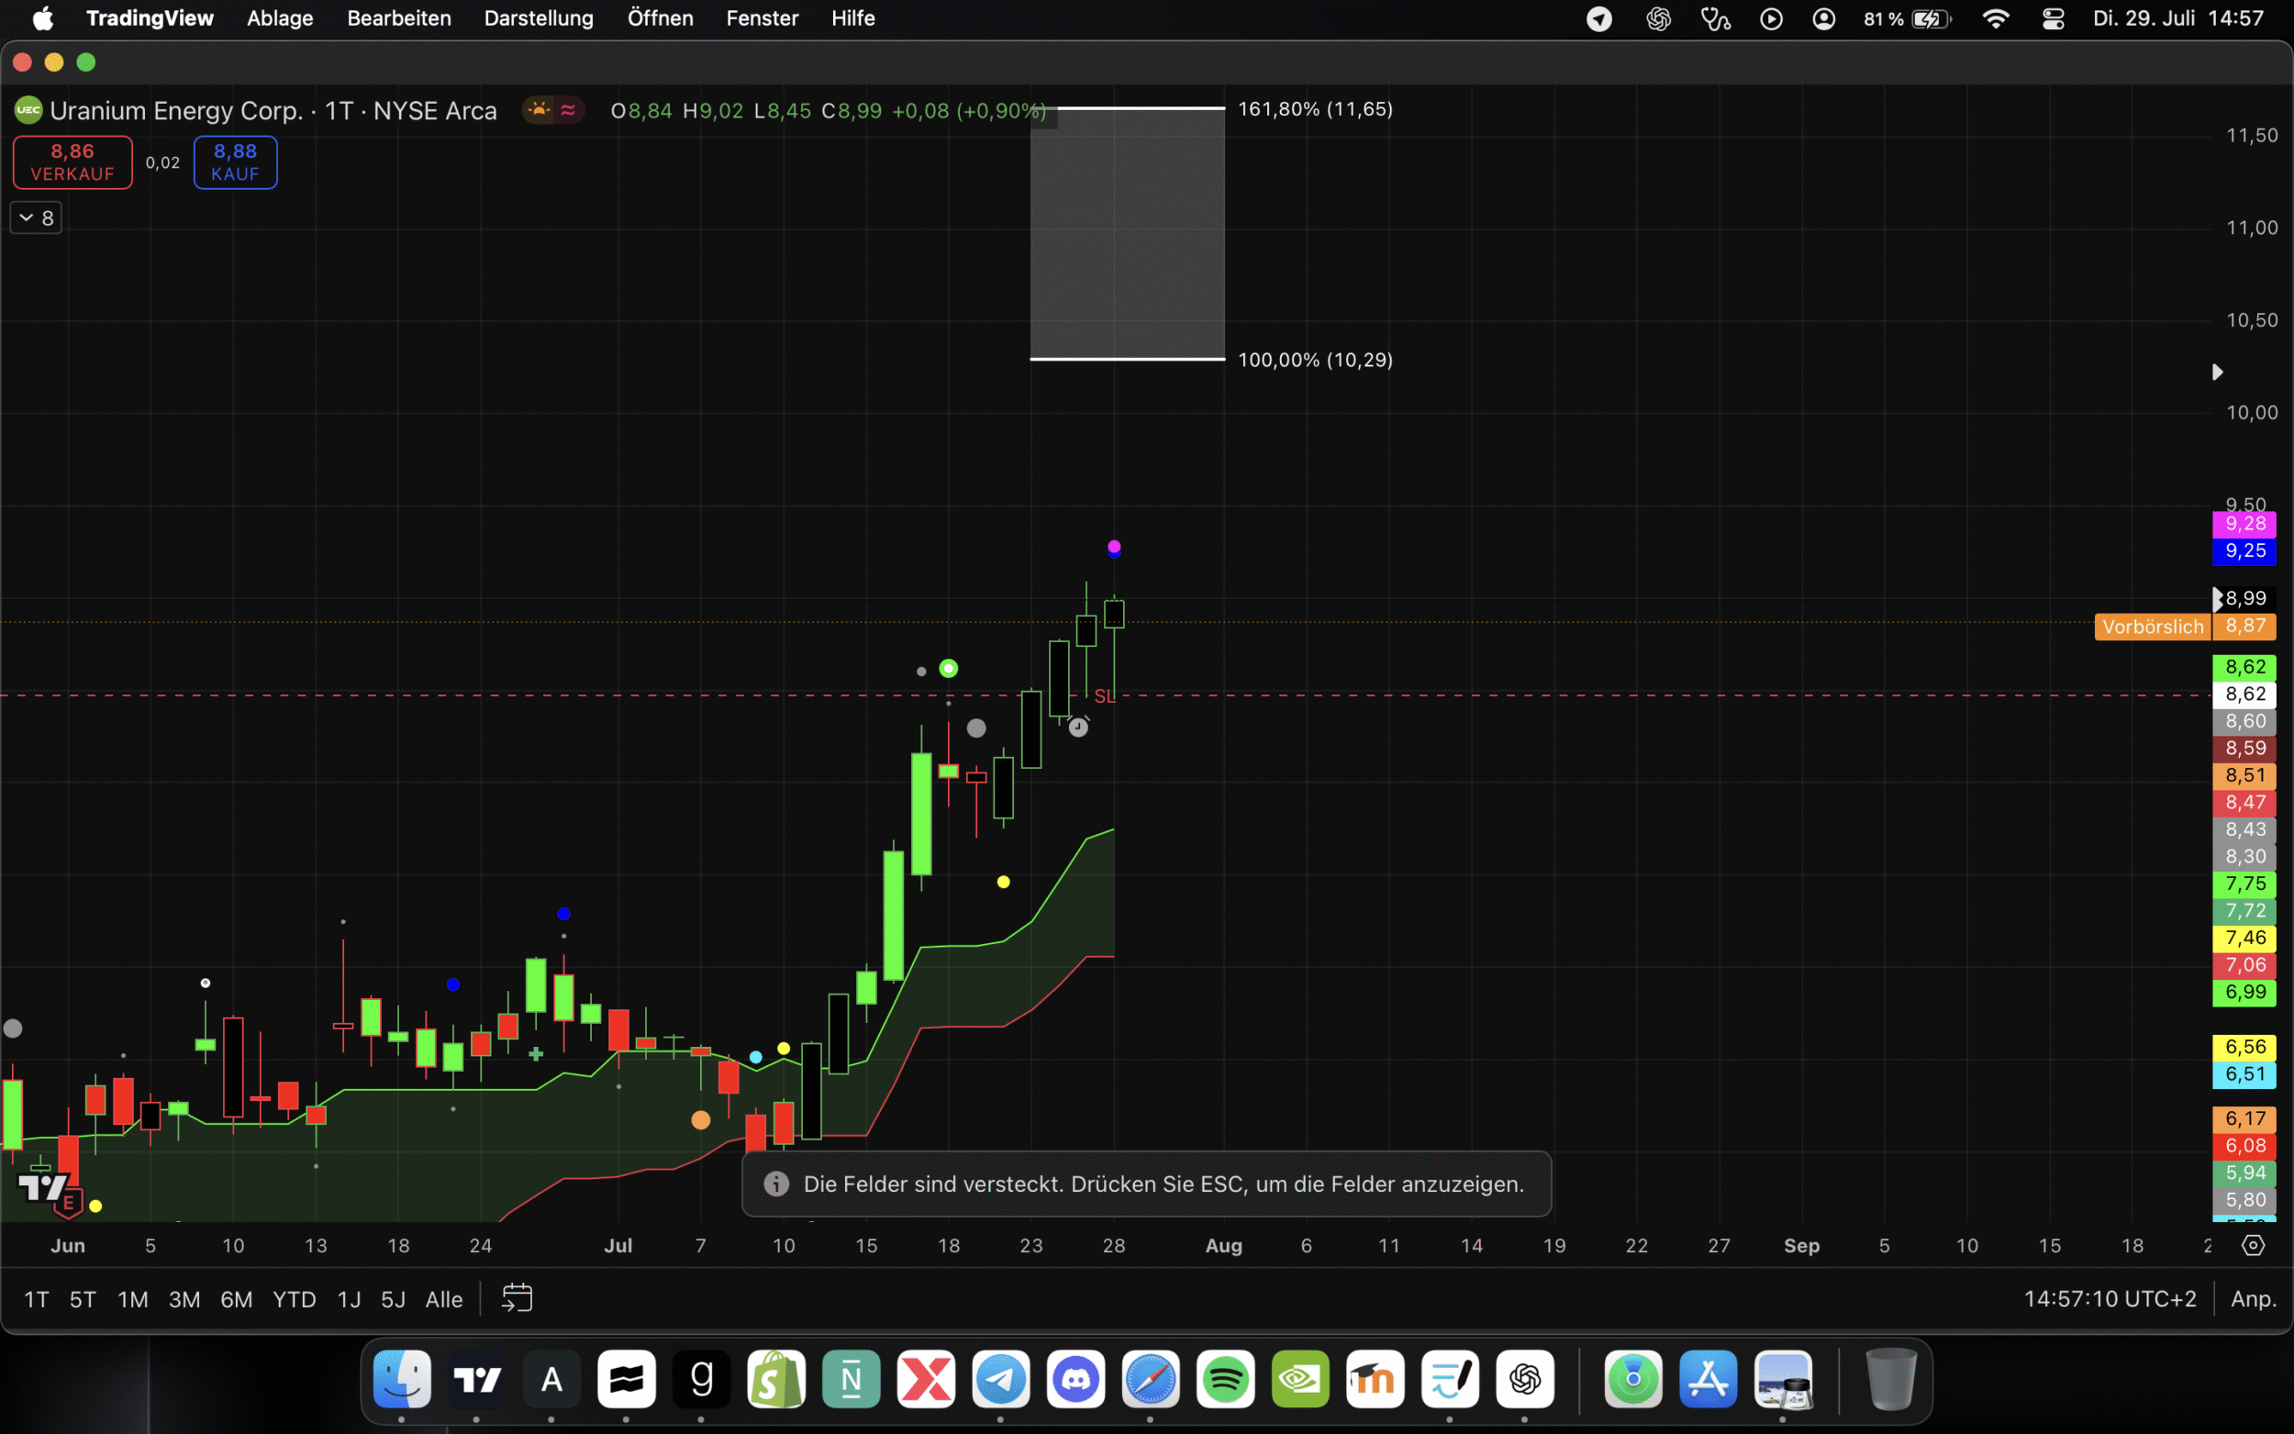Image resolution: width=2294 pixels, height=1434 pixels.
Task: Open the Fenster menu
Action: [762, 19]
